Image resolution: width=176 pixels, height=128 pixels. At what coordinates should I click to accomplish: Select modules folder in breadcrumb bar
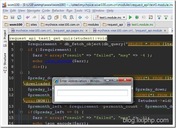(91, 25)
